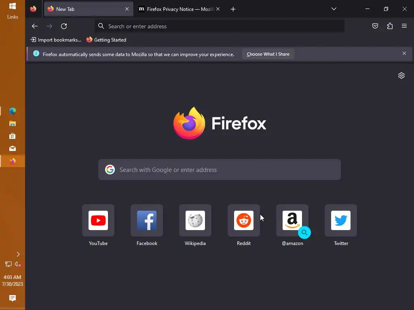Open the @amazon search shortcut tile
The image size is (414, 310).
pos(292,220)
